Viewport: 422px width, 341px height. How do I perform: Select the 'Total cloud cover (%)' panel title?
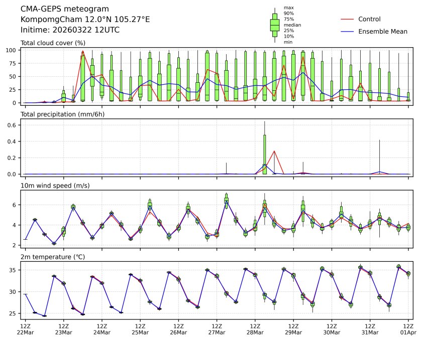pos(53,43)
